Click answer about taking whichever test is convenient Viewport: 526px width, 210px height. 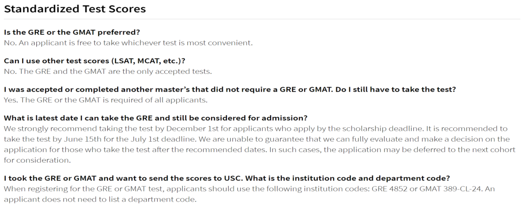coord(128,43)
